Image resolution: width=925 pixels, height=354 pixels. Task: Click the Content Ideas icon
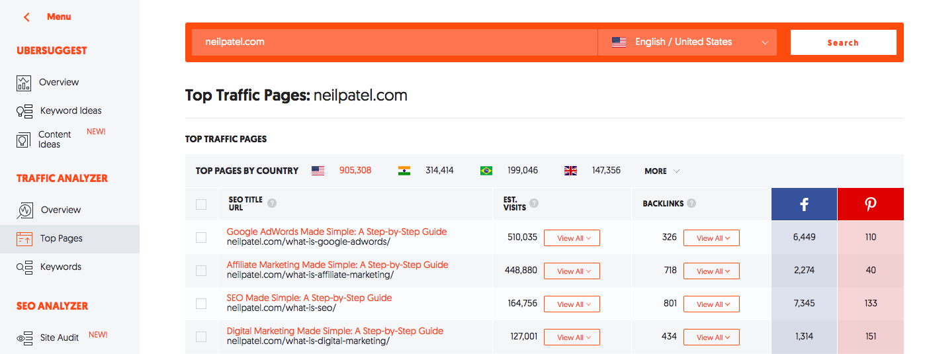coord(23,140)
